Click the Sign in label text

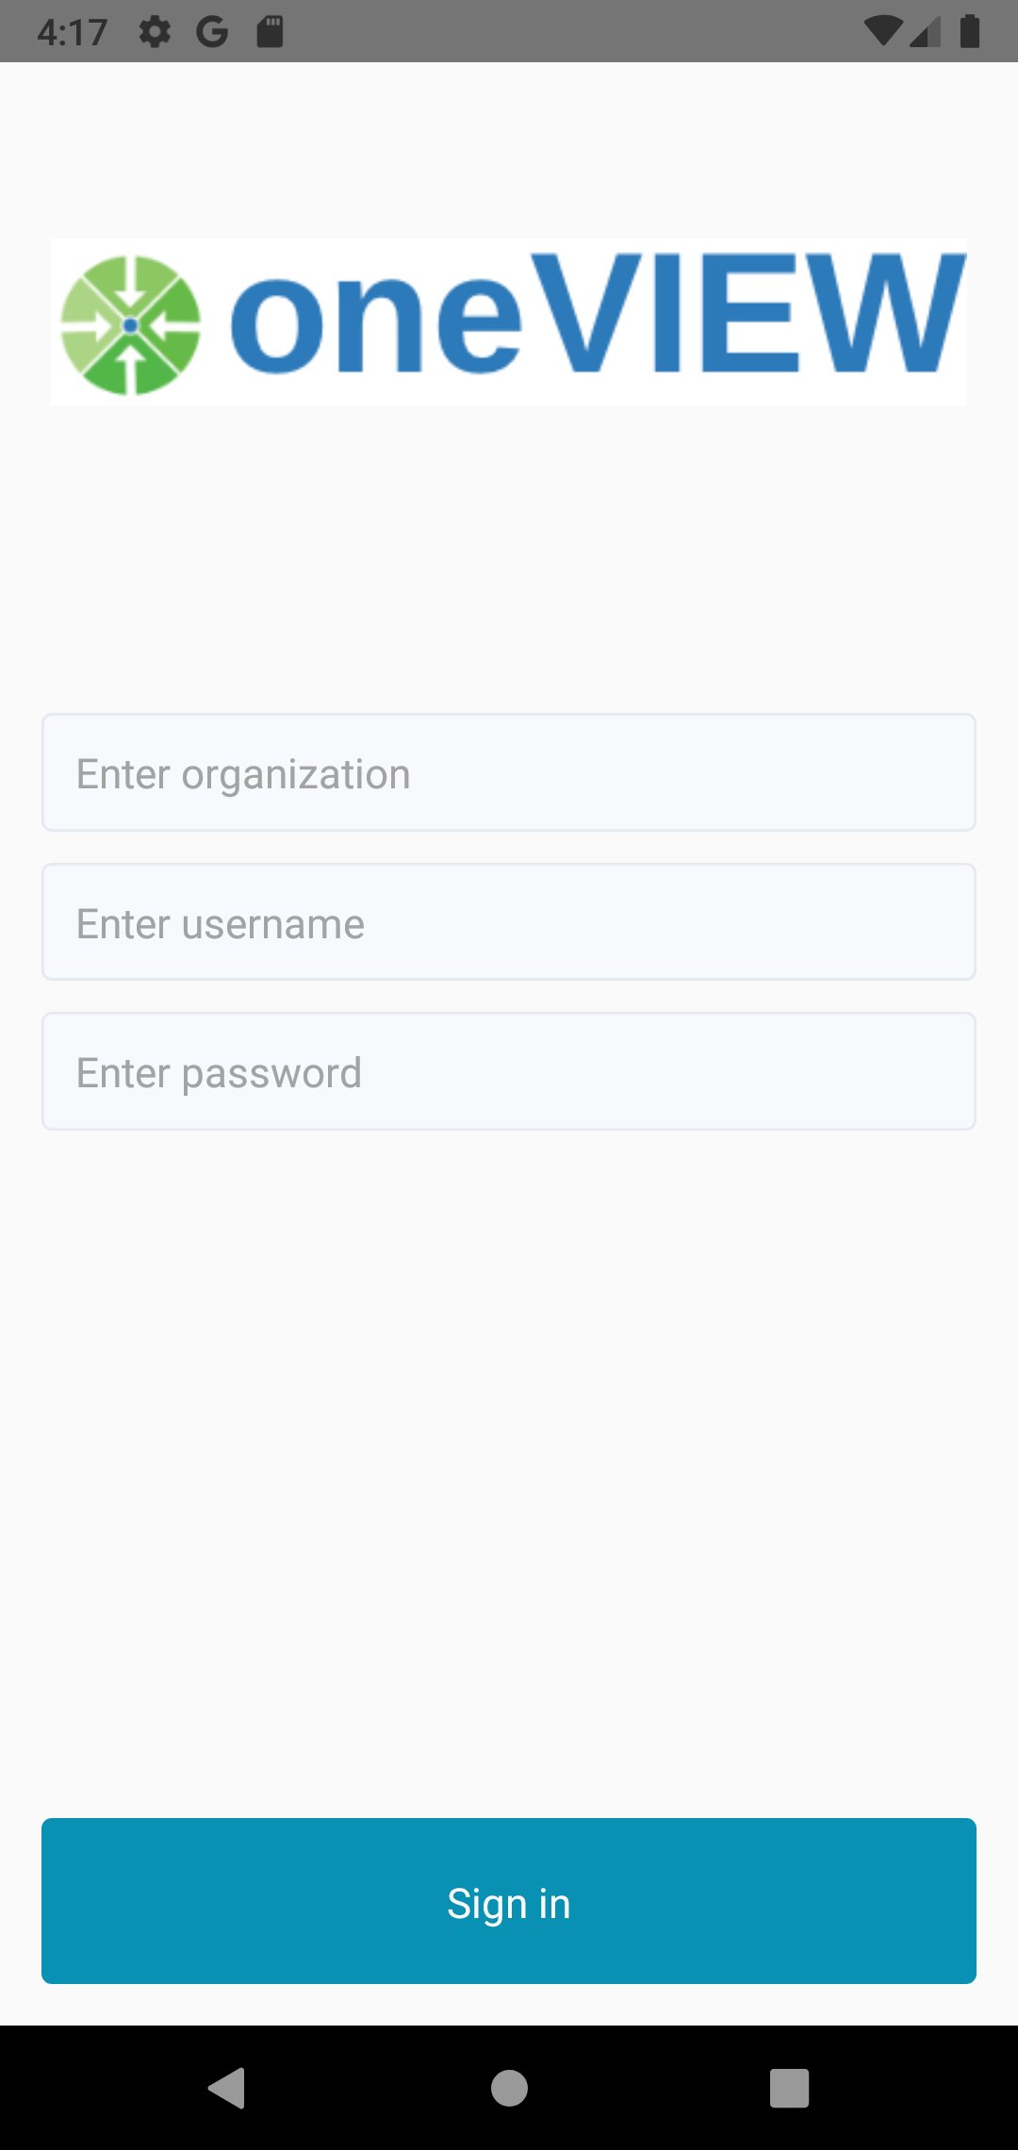click(509, 1902)
